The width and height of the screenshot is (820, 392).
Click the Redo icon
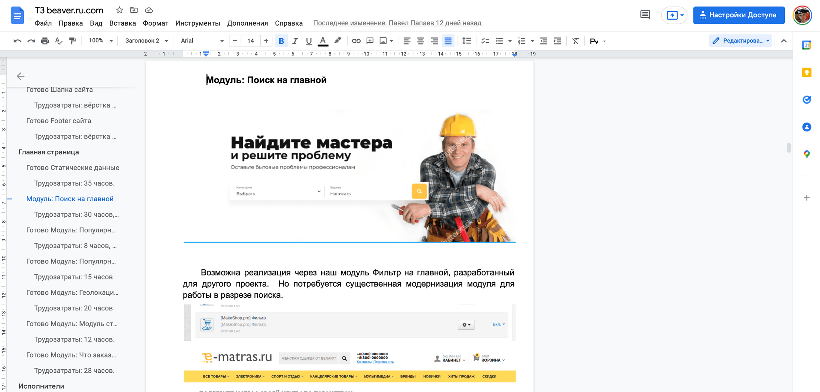[31, 41]
